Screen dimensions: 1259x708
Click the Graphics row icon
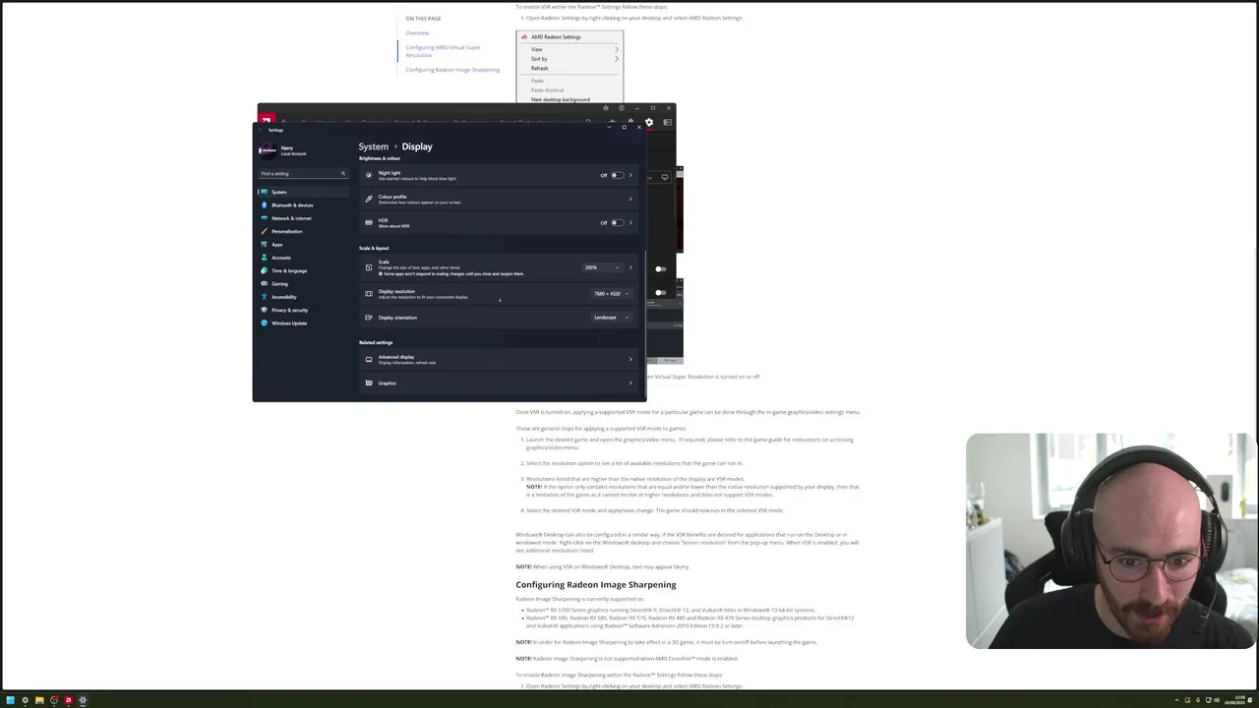(x=369, y=383)
